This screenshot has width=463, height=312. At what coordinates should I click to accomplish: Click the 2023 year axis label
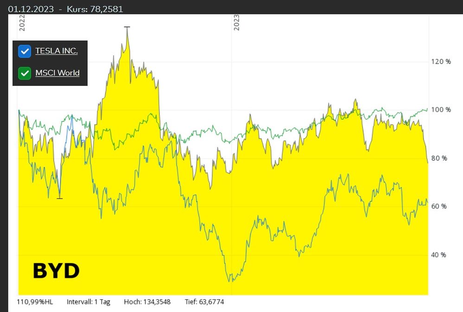click(x=236, y=23)
